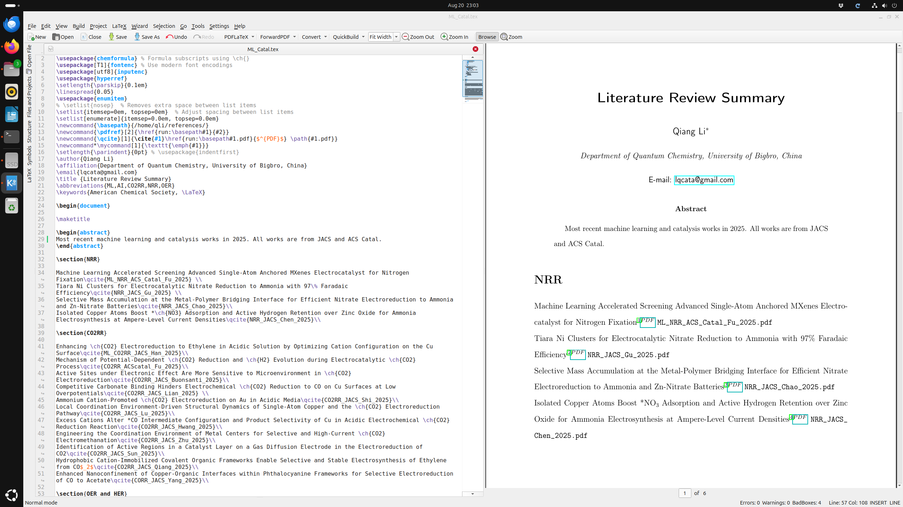
Task: Show the Symbols side panel
Action: (x=29, y=155)
